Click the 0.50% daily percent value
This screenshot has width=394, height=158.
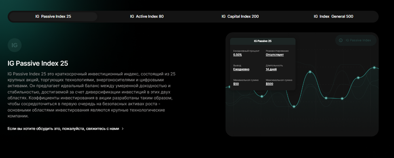pos(237,54)
